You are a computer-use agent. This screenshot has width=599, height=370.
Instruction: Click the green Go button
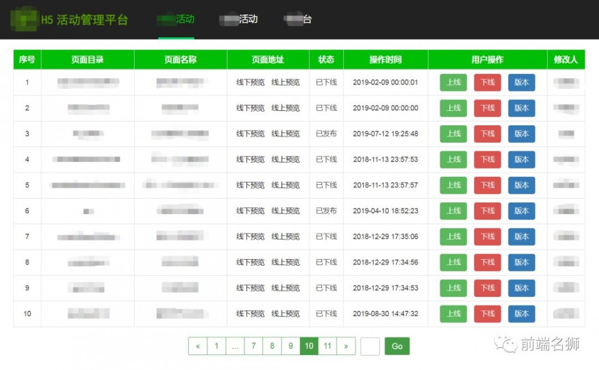[x=397, y=346]
